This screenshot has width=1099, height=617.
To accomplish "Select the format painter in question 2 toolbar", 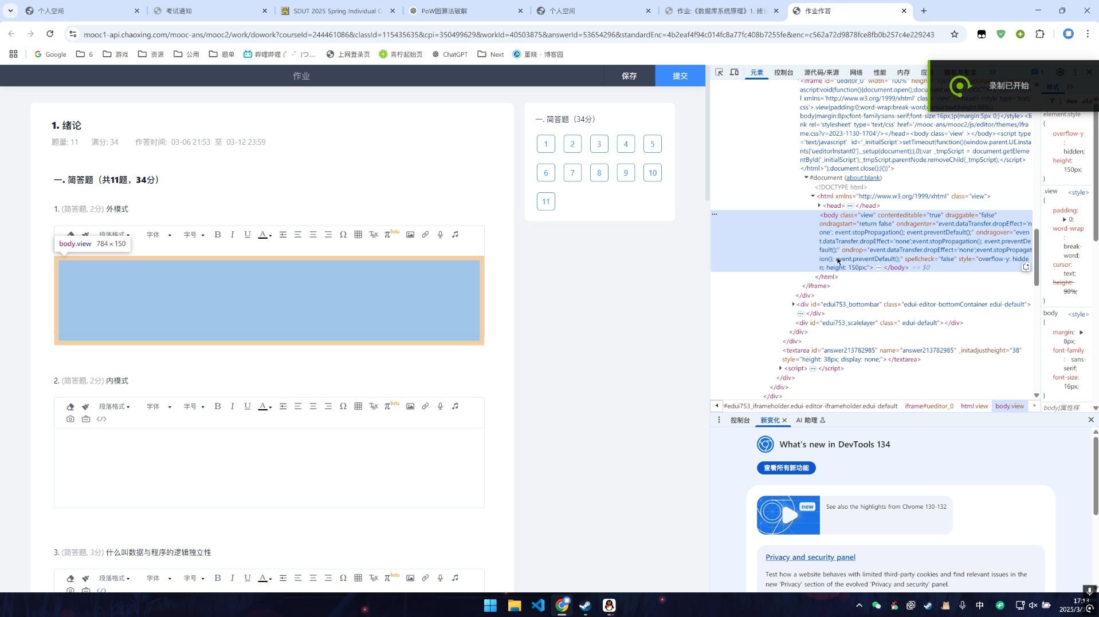I will (85, 406).
